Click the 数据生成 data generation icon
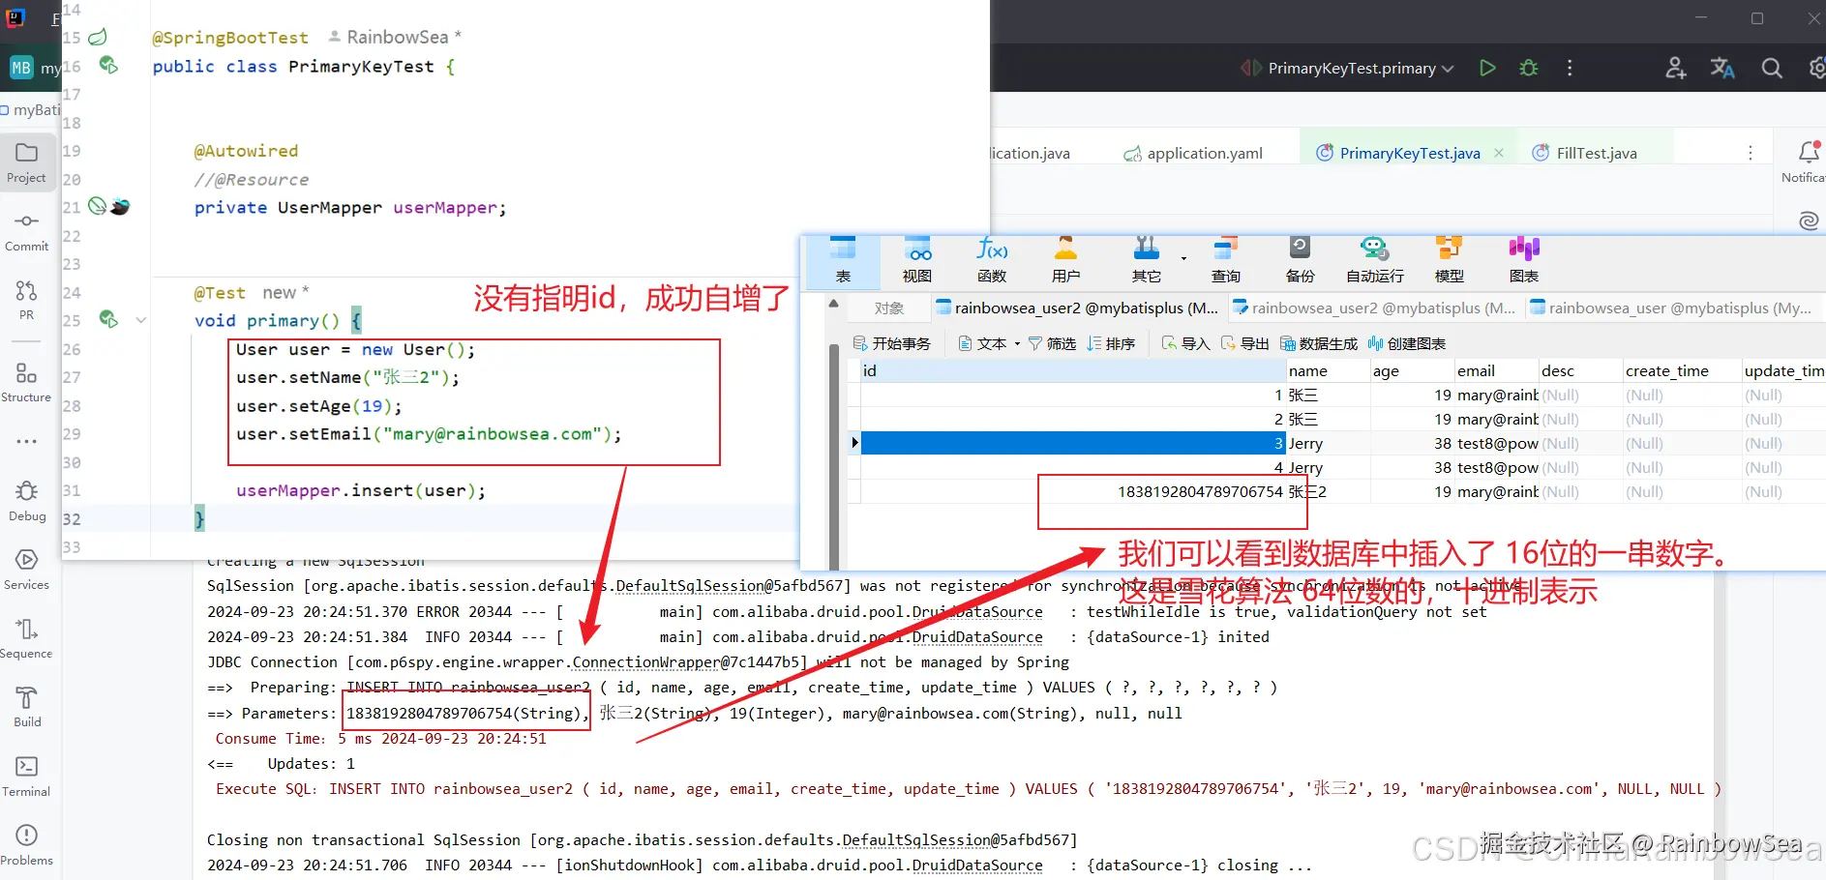Screen dimensions: 1826x880 tap(1318, 342)
